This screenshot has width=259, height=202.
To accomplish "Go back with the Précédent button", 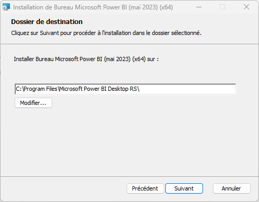I will pos(145,188).
